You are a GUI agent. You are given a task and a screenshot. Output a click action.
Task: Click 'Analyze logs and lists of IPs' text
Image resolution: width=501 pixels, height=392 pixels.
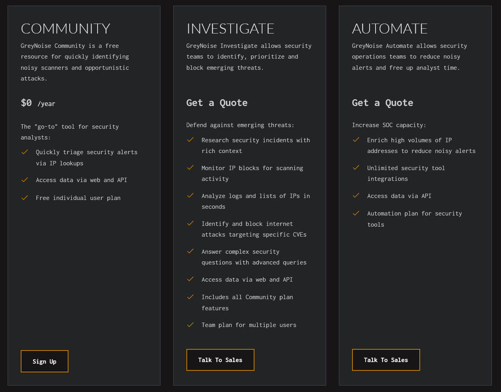[255, 201]
